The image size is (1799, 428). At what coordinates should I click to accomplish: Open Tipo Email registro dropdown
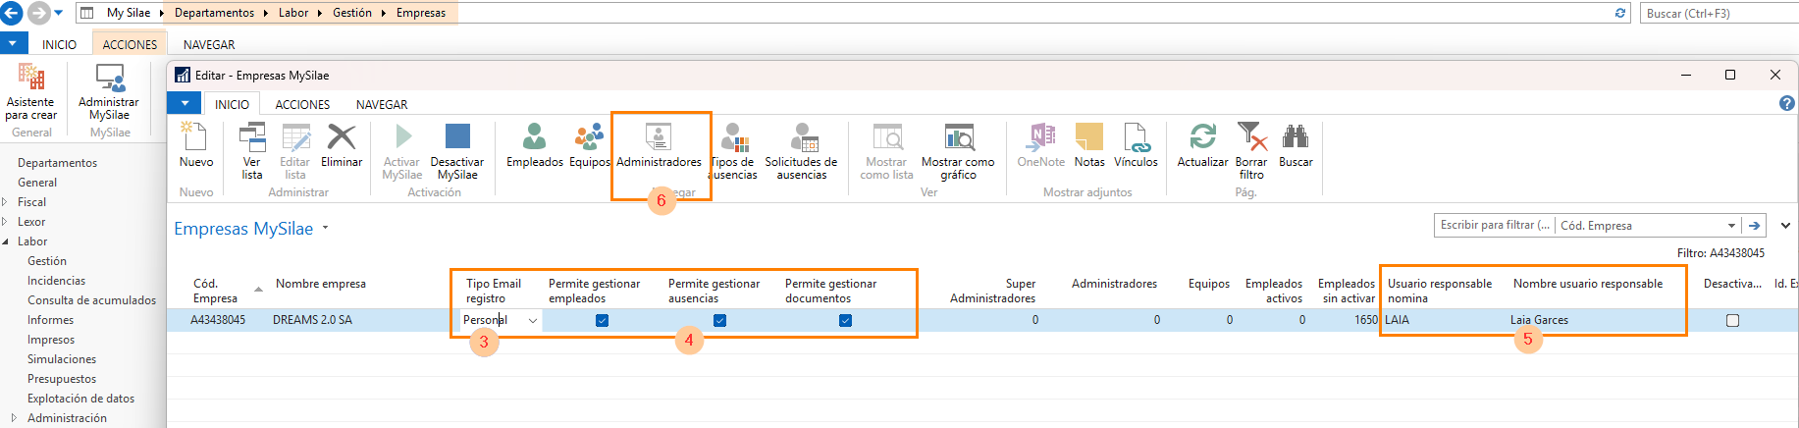[x=533, y=320]
